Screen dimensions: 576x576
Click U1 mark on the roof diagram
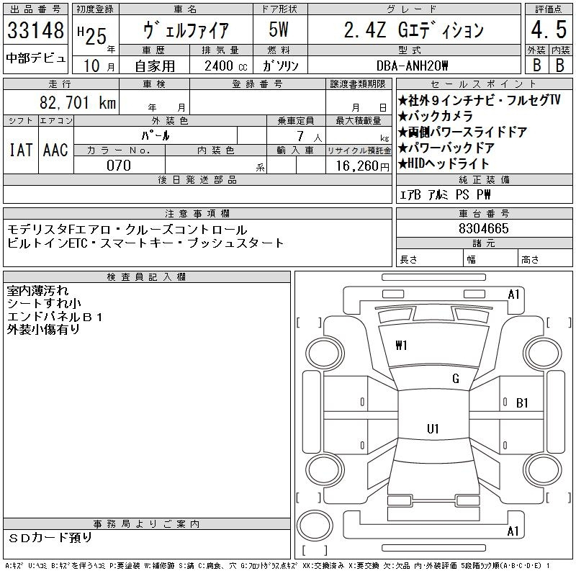point(433,429)
